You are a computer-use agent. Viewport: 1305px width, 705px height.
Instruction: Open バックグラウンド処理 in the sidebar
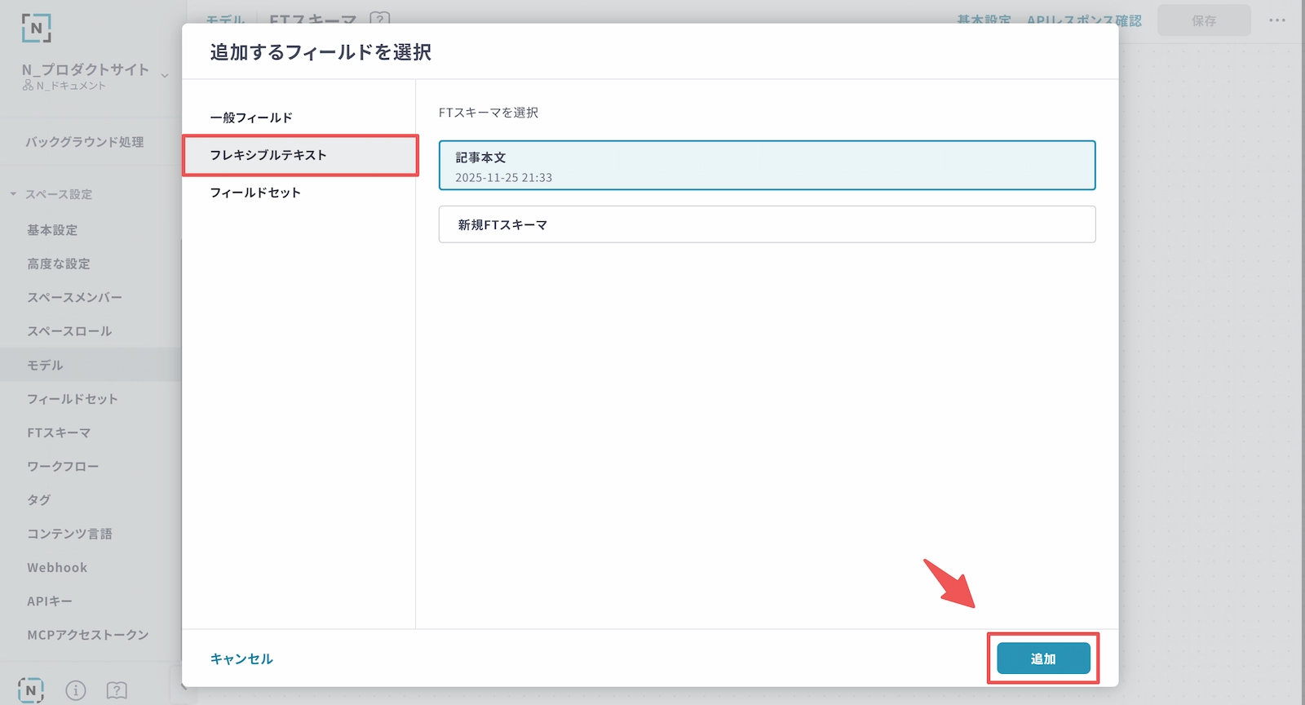point(85,142)
